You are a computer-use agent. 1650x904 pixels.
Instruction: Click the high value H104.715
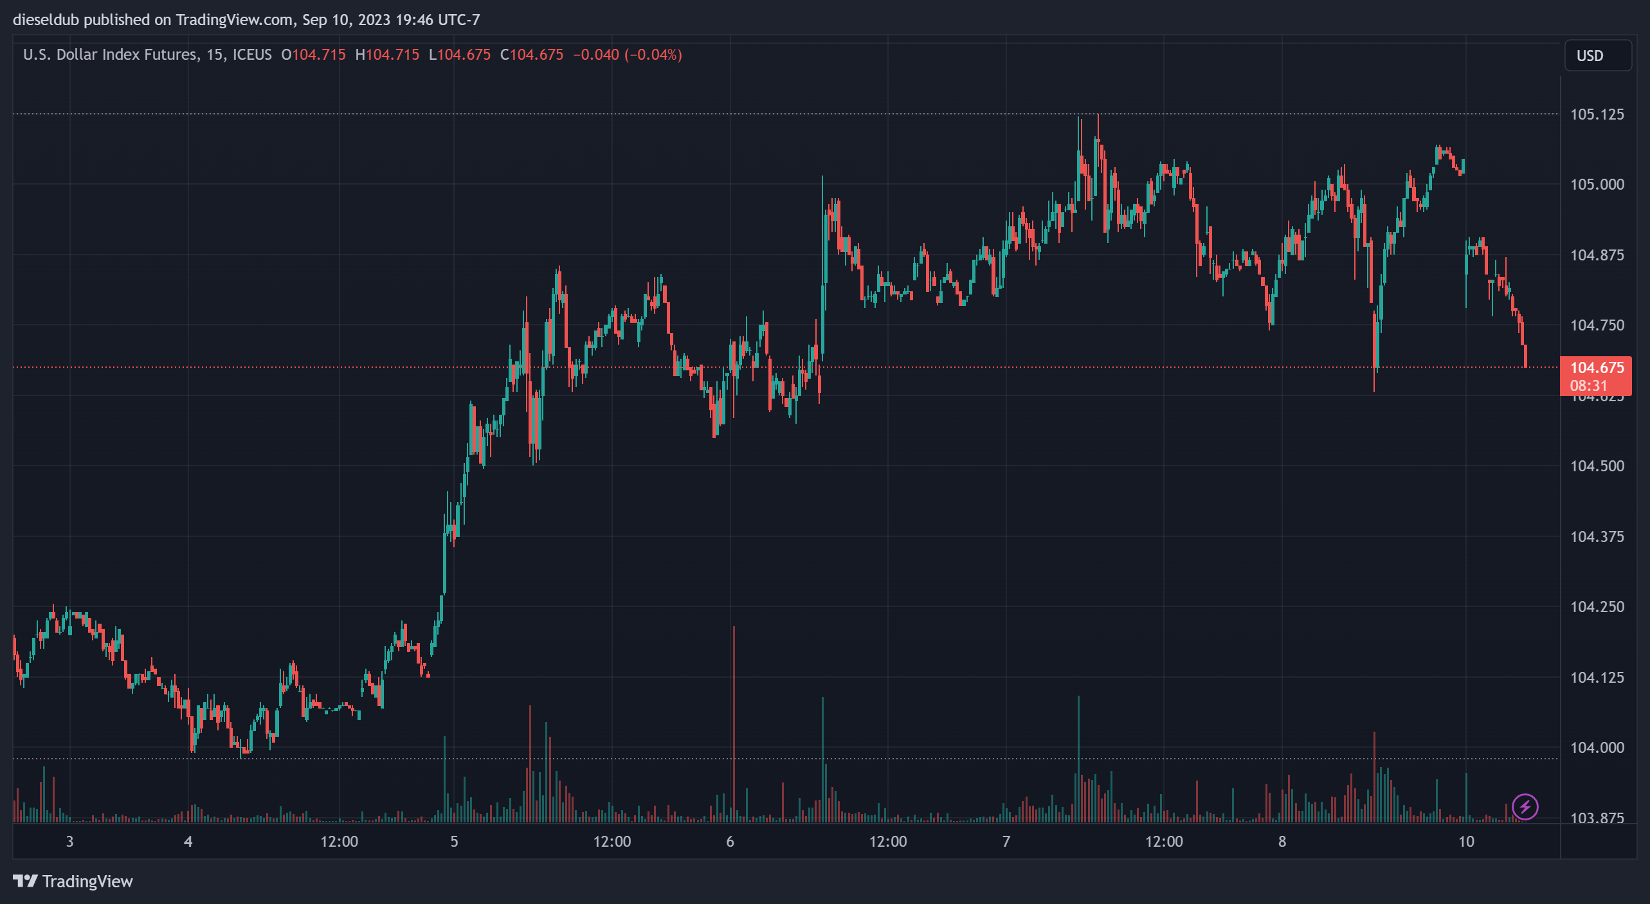[387, 55]
